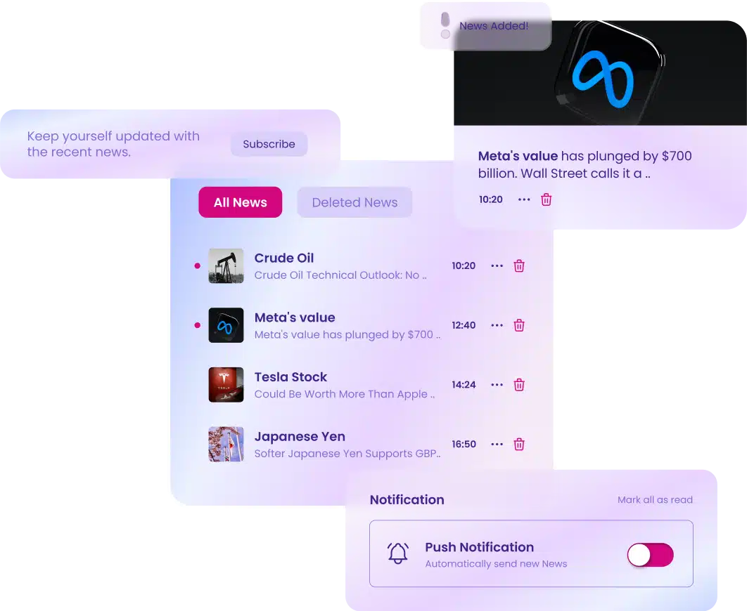Screen dimensions: 747x611
Task: Click trash icon on Meta news card
Action: coord(546,199)
